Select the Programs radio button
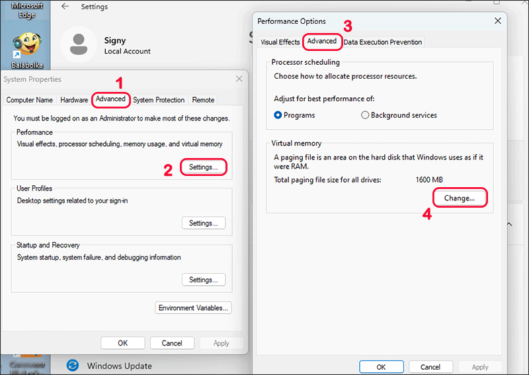Screen dimensions: 529x375 click(x=278, y=115)
